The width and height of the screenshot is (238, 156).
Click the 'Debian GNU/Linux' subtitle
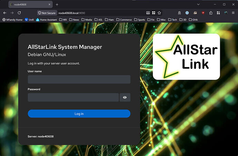tap(47, 54)
